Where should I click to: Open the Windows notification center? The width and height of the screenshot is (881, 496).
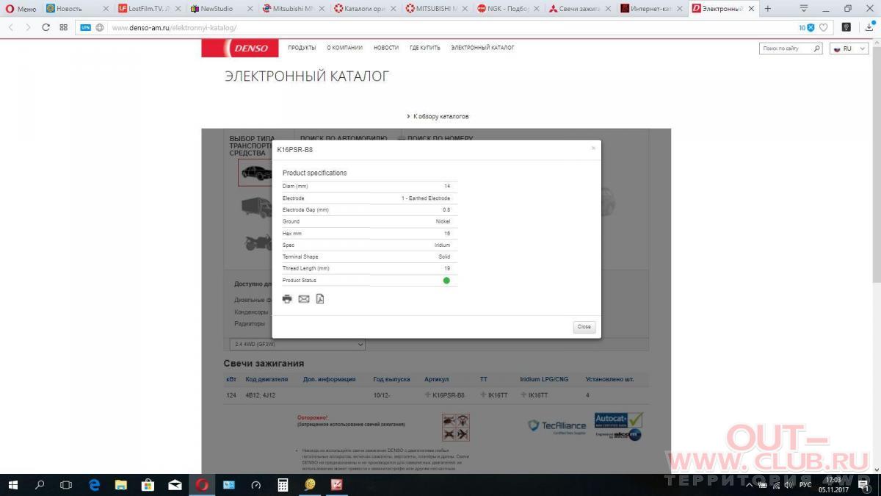pos(864,485)
